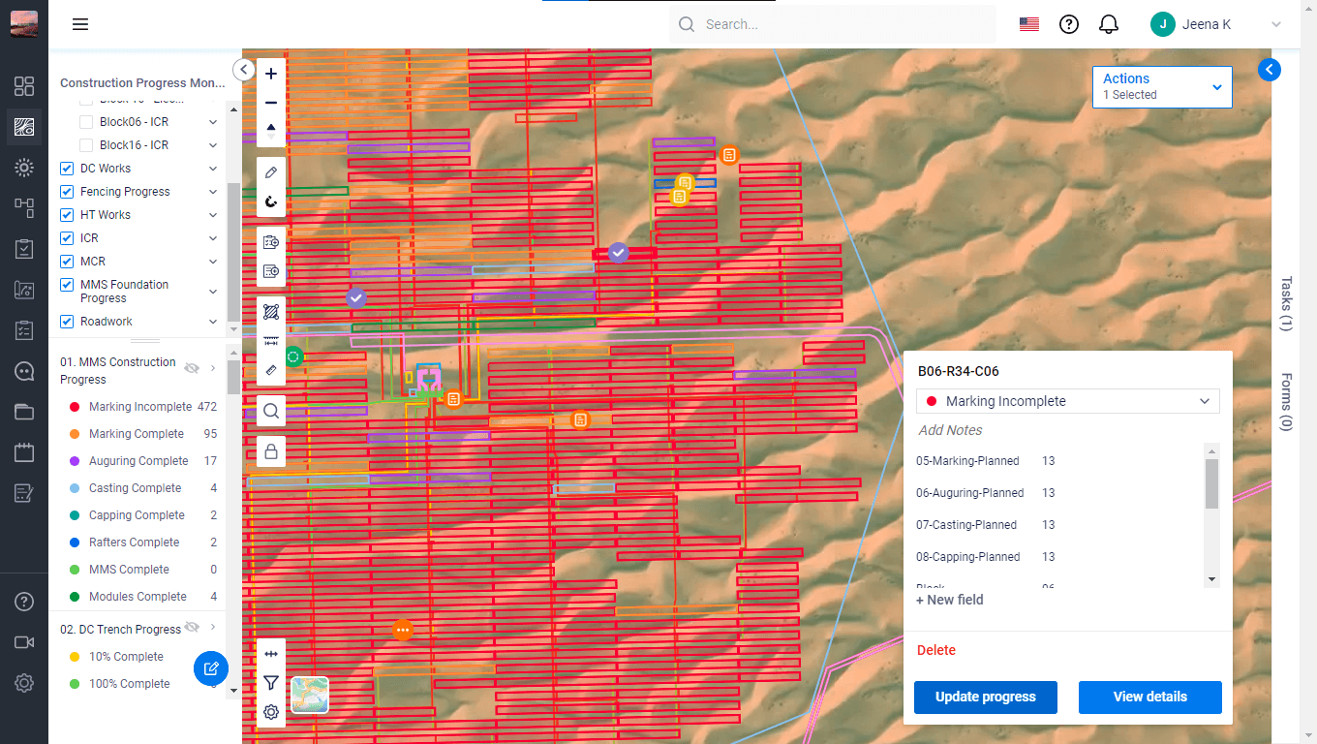Expand the Fencing Progress chevron

213,192
